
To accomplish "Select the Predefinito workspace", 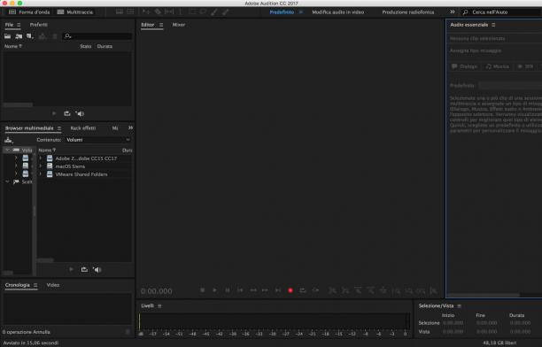I will (x=282, y=12).
